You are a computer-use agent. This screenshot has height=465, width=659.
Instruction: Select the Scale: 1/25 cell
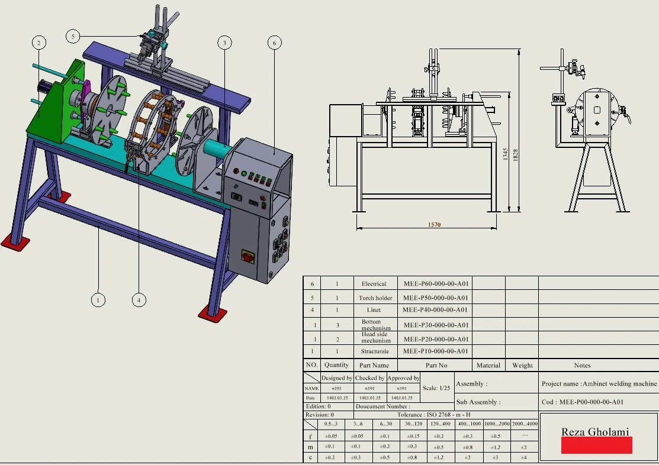point(436,388)
